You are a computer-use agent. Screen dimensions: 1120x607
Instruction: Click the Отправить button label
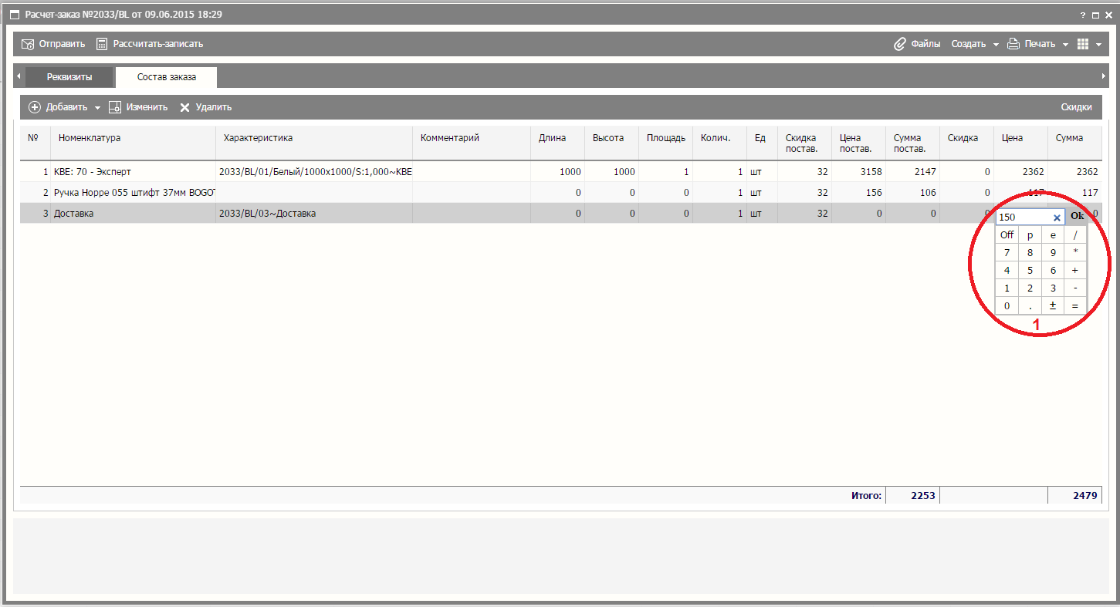point(63,44)
